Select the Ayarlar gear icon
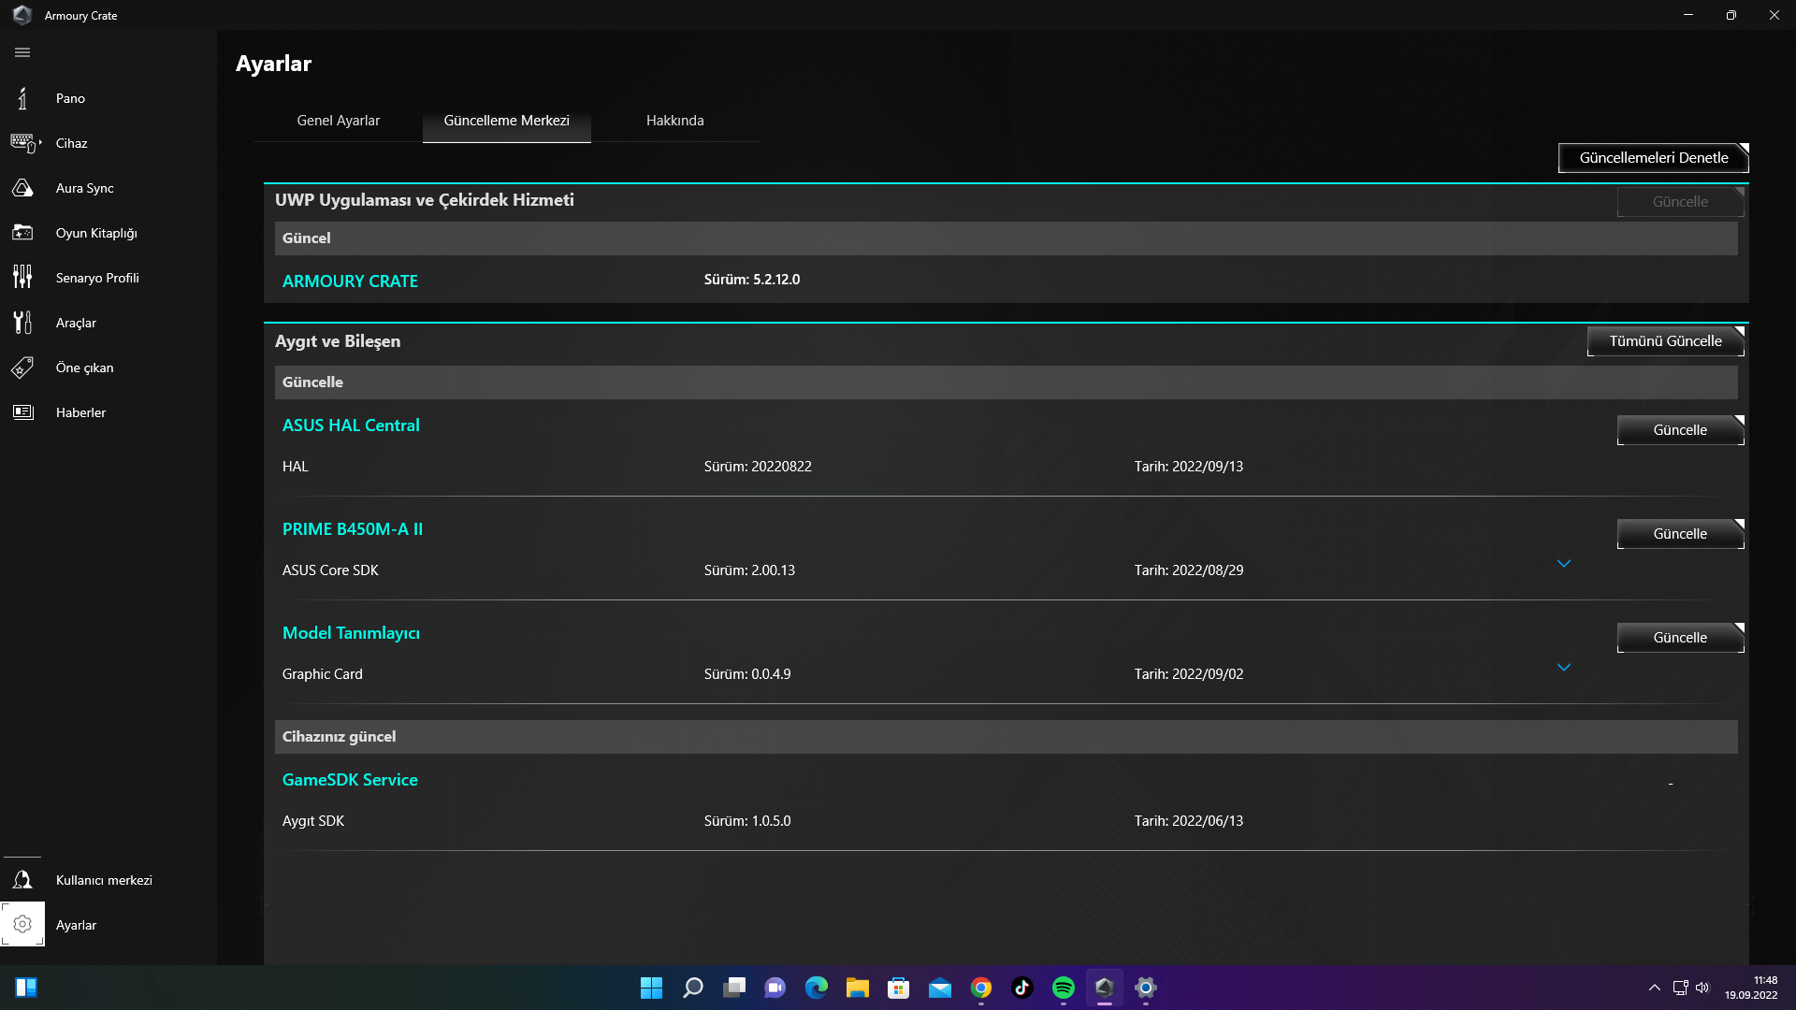 tap(22, 924)
